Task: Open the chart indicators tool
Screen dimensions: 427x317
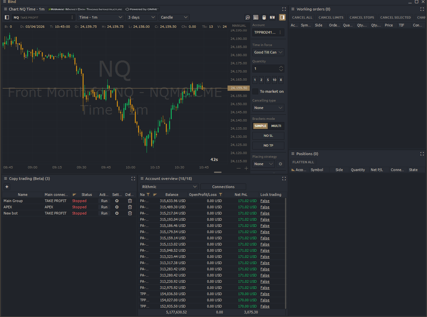Action: coord(248,17)
